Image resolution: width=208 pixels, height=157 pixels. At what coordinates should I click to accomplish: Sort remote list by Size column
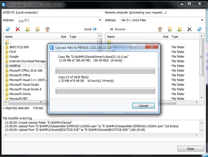click(161, 37)
